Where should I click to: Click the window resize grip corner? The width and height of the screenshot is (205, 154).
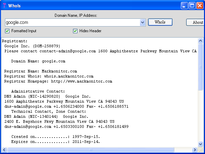[201, 150]
